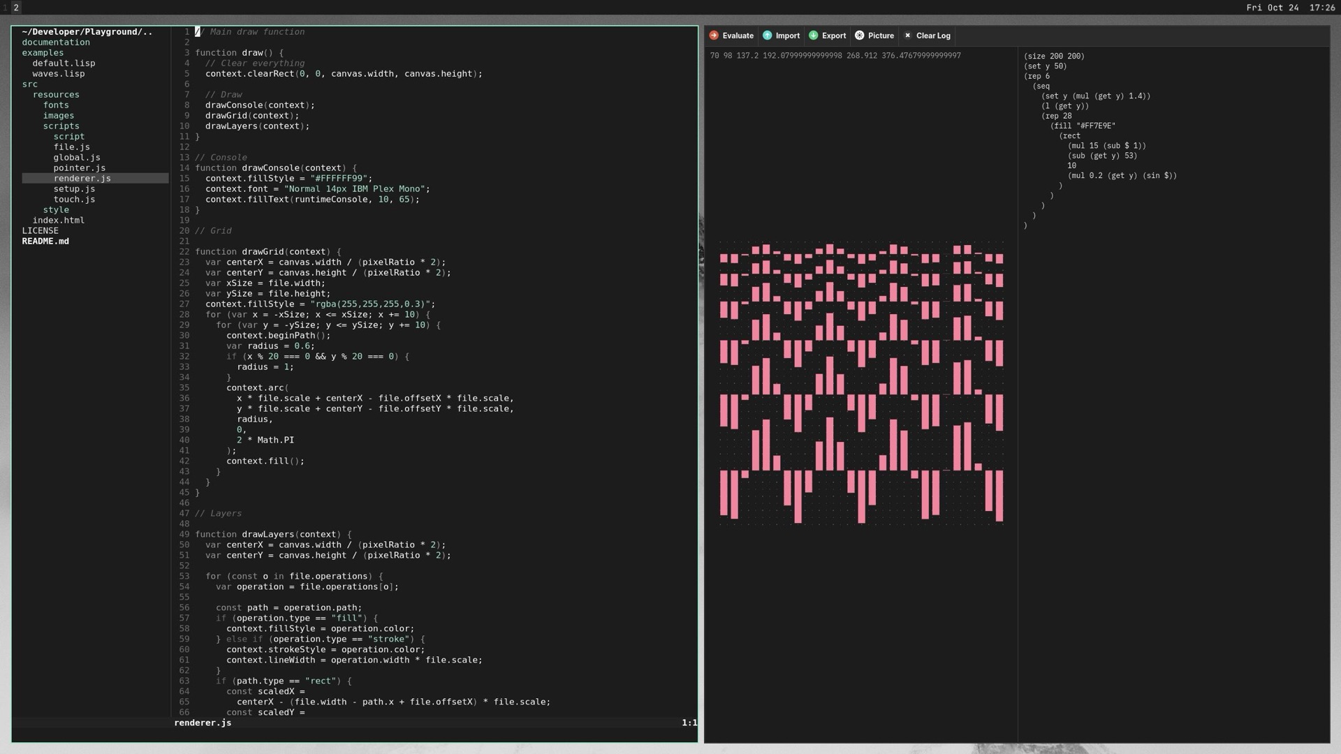Image resolution: width=1341 pixels, height=754 pixels.
Task: Click renderer.js label in the editor status bar
Action: click(x=203, y=723)
